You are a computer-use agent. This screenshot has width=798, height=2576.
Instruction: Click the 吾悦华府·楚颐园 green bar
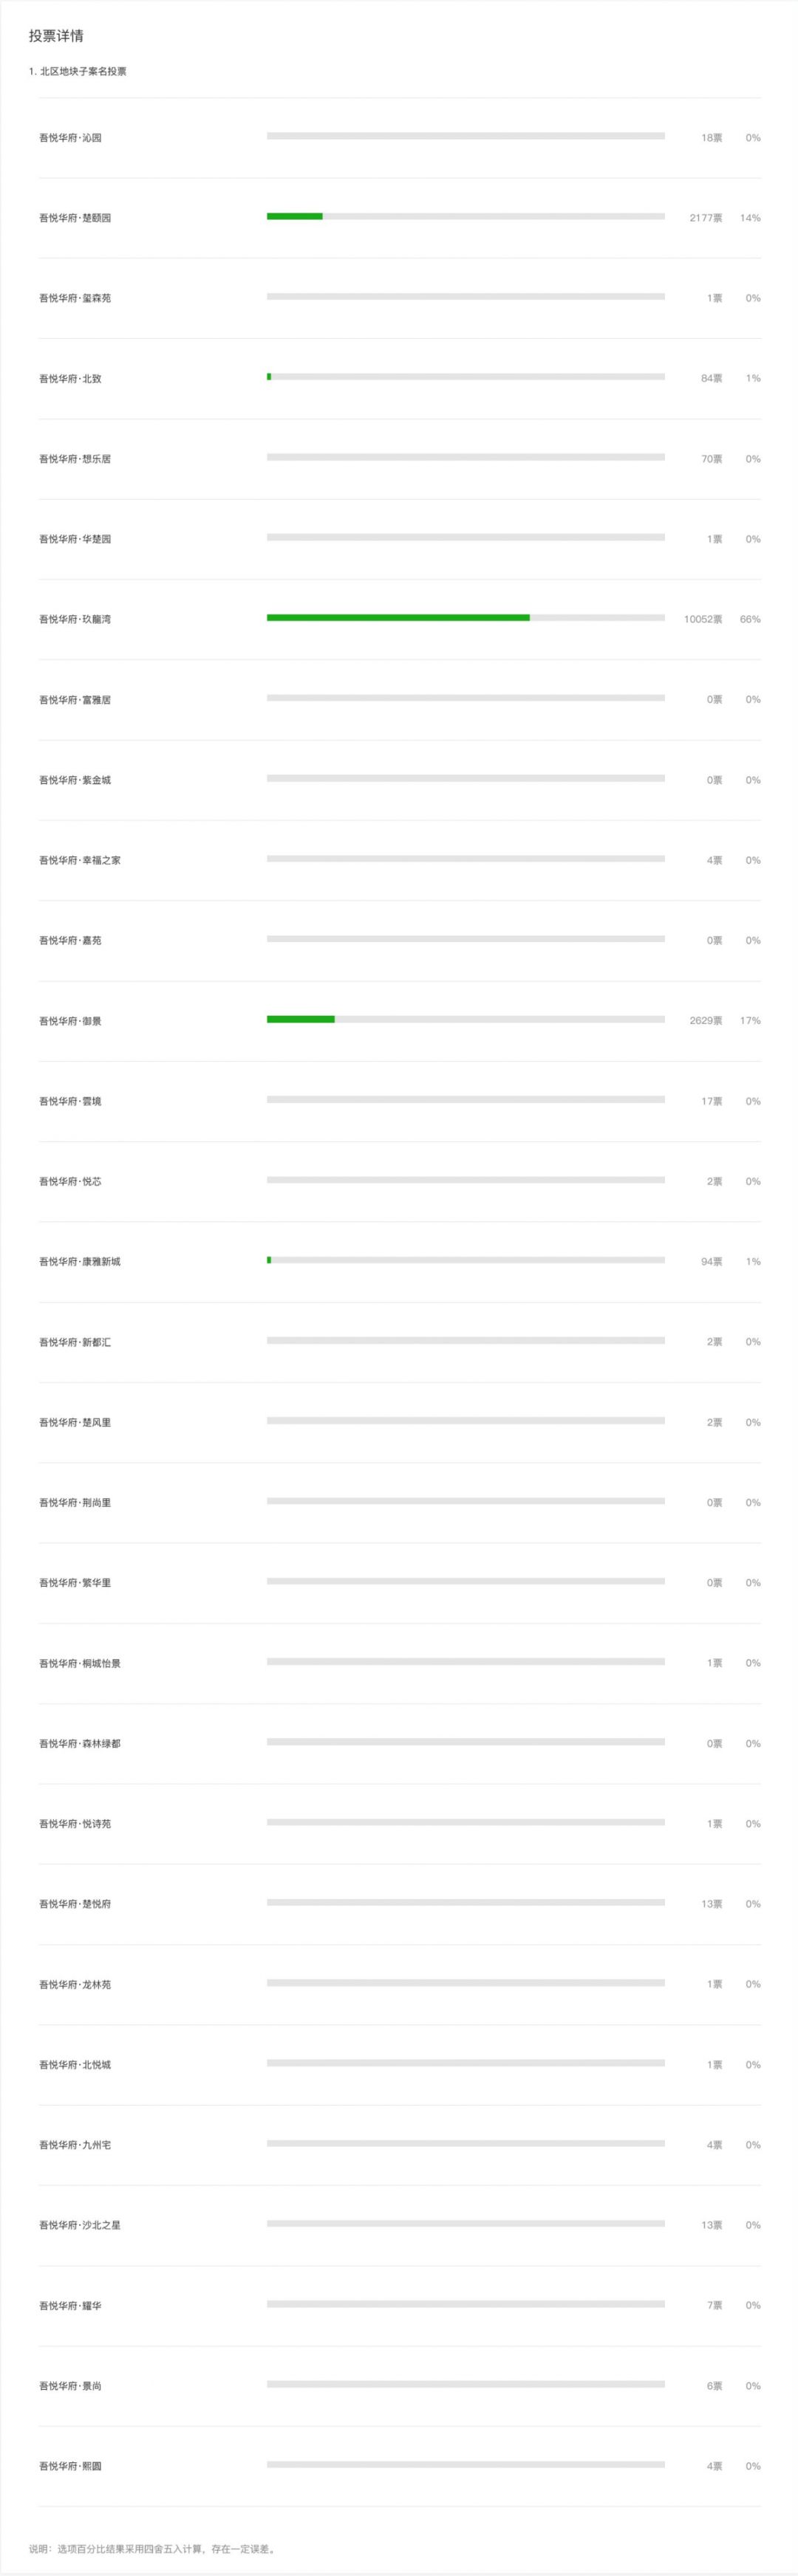(294, 216)
